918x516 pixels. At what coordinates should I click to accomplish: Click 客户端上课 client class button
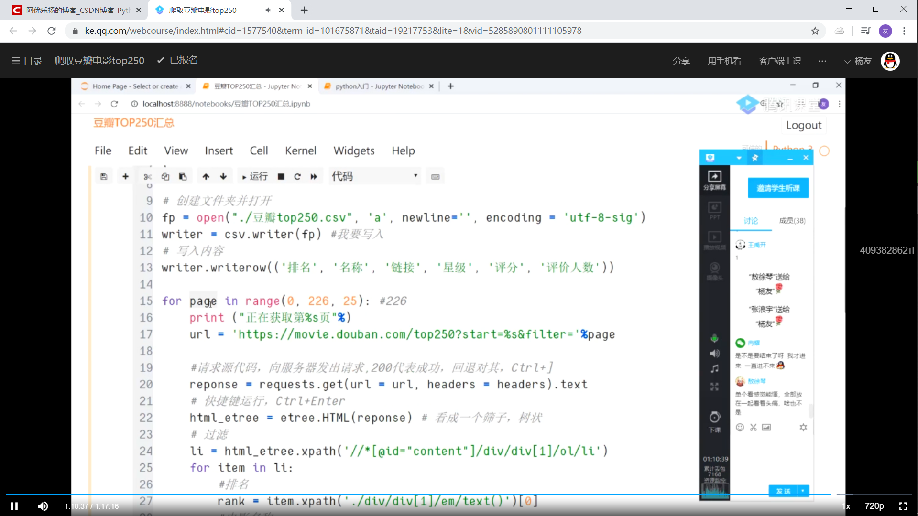779,61
